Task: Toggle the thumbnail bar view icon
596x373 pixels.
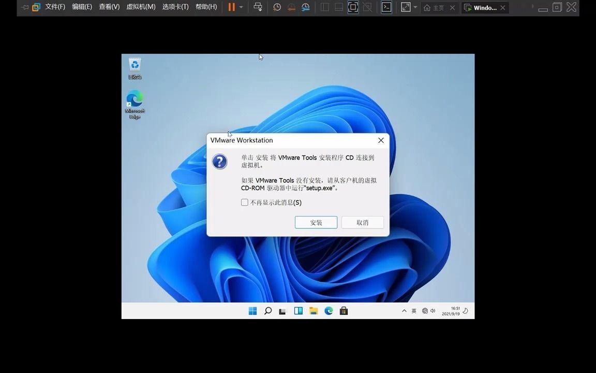Action: click(339, 7)
